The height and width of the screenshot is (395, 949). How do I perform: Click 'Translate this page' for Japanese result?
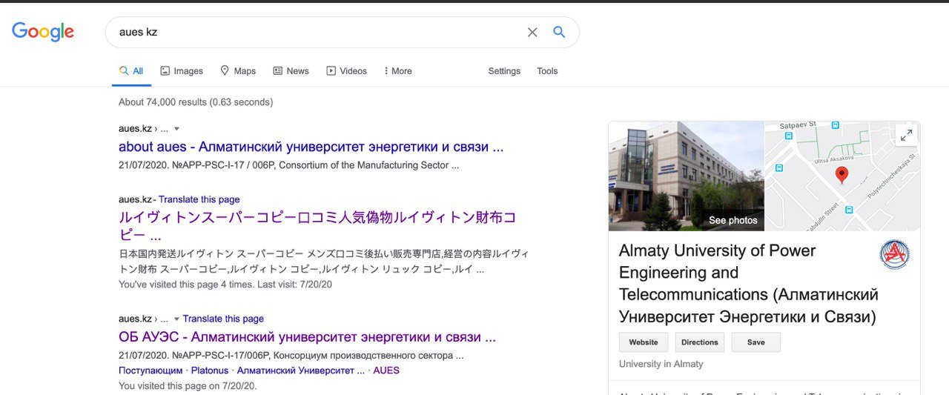click(x=199, y=199)
